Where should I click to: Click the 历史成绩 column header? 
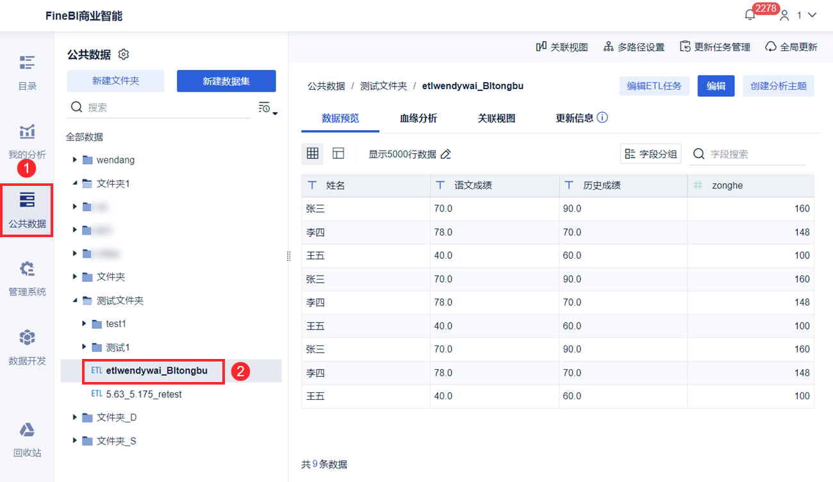pos(623,185)
